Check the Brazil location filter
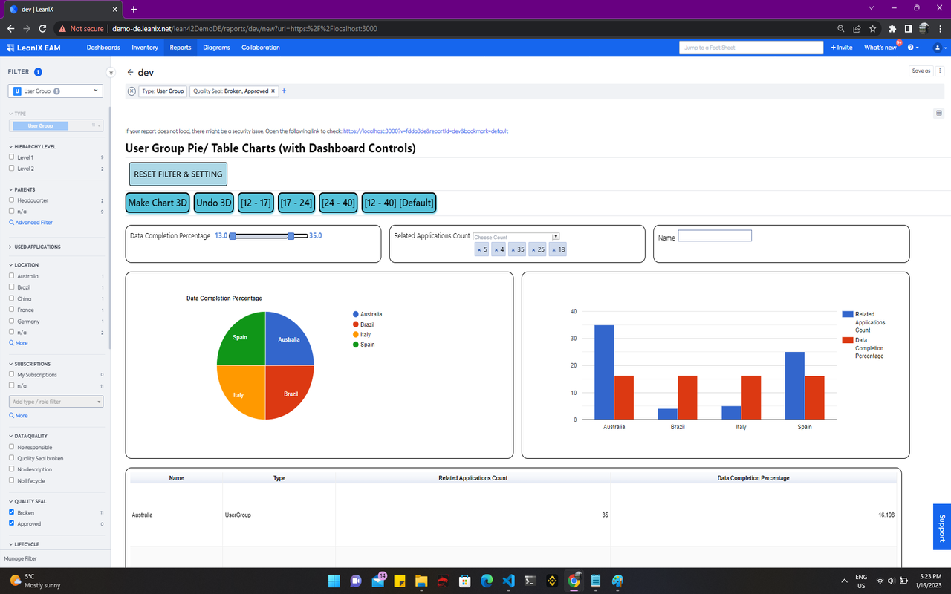 [11, 287]
